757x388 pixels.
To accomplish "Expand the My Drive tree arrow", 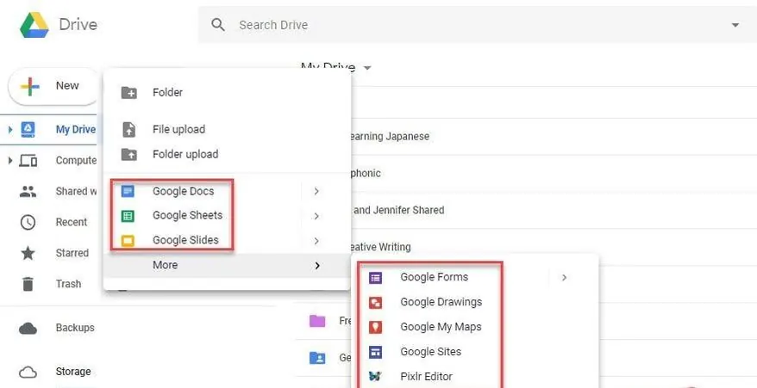I will click(x=10, y=129).
